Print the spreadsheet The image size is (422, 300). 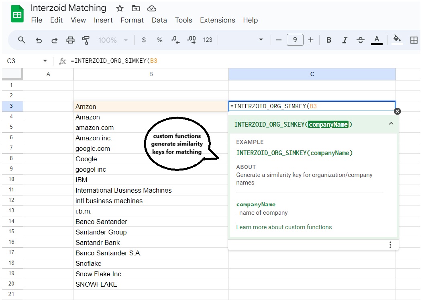[x=70, y=40]
